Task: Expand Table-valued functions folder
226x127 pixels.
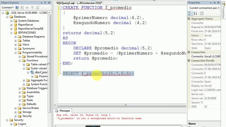Action: 24,65
